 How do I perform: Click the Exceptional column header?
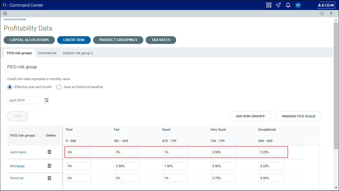[267, 130]
